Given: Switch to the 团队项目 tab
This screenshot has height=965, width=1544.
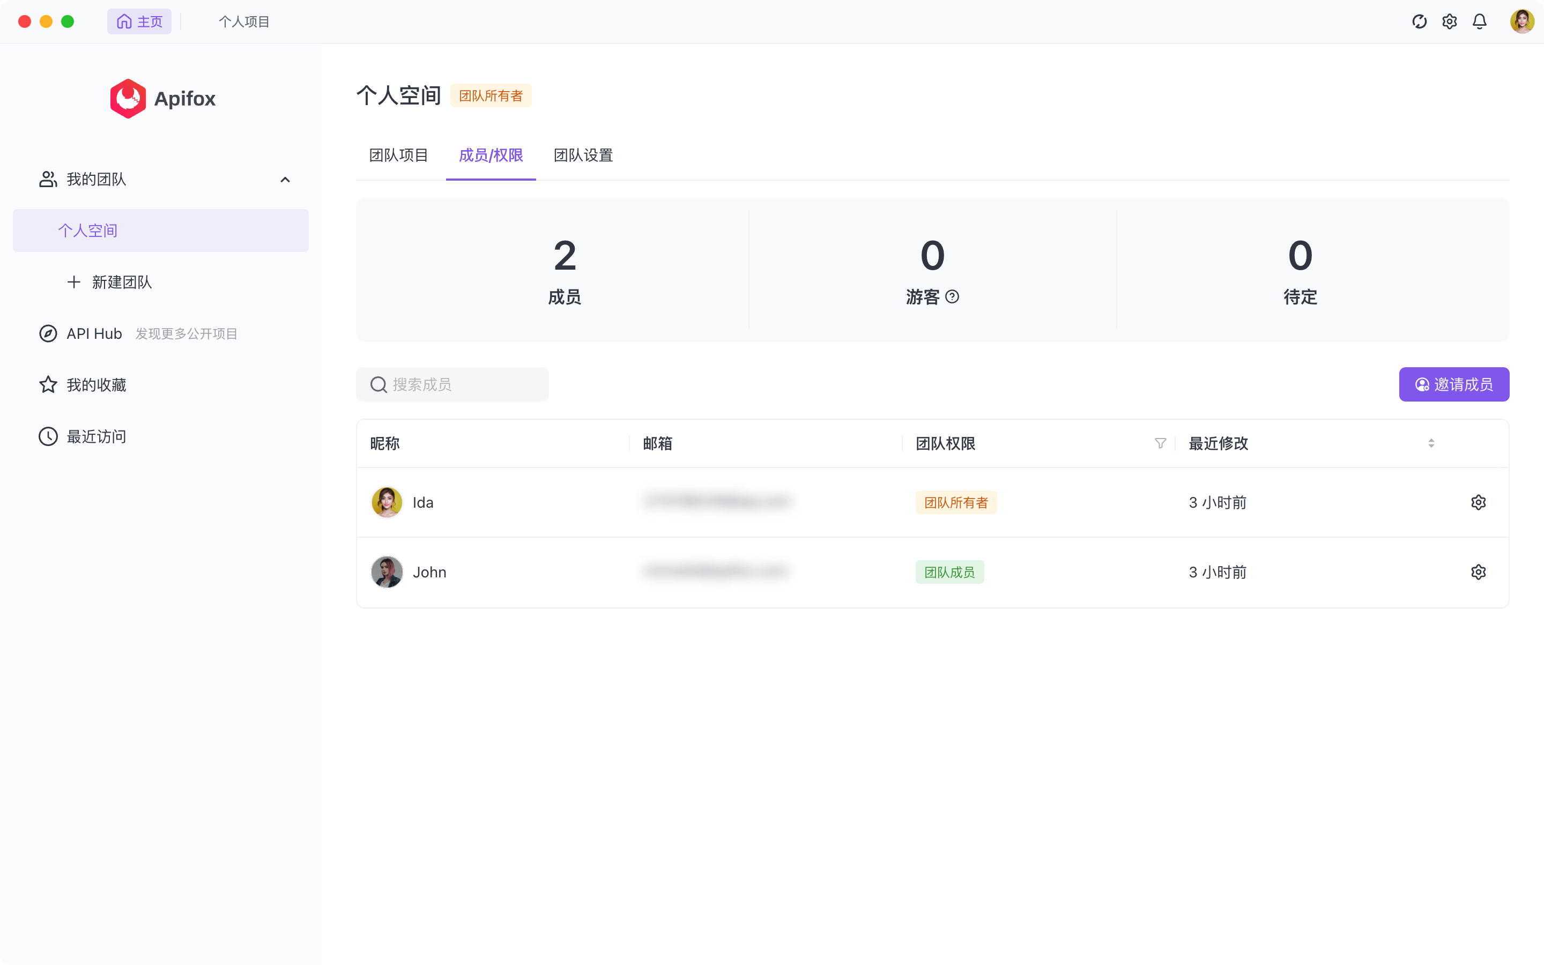Looking at the screenshot, I should coord(399,155).
